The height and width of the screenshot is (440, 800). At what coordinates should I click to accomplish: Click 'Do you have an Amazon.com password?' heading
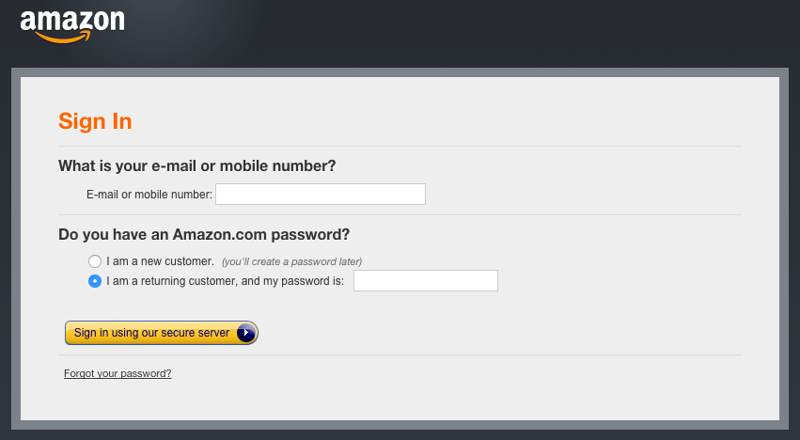click(204, 234)
